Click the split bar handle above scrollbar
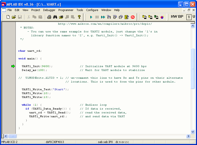This screenshot has width=197, height=145. click(x=193, y=23)
